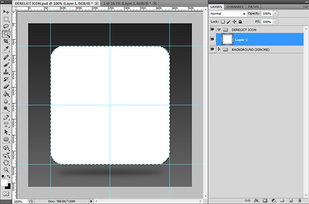Click the Opacity value field
The height and width of the screenshot is (204, 309).
click(x=267, y=13)
